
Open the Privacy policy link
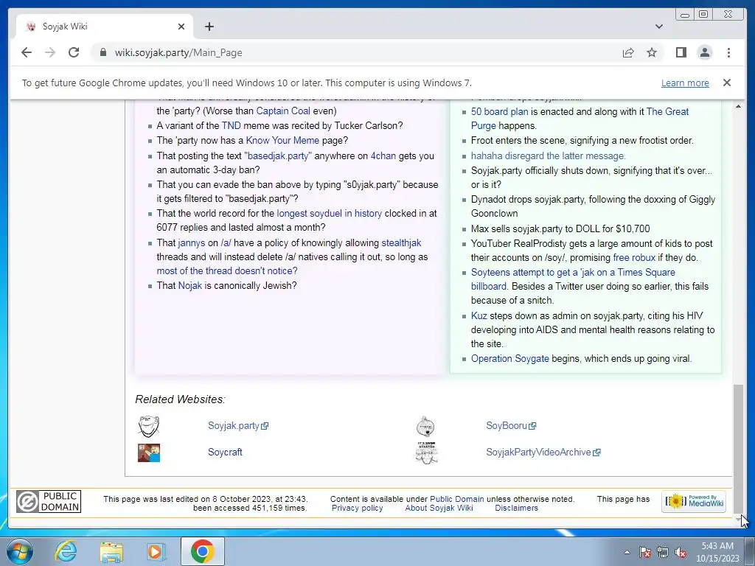tap(358, 509)
